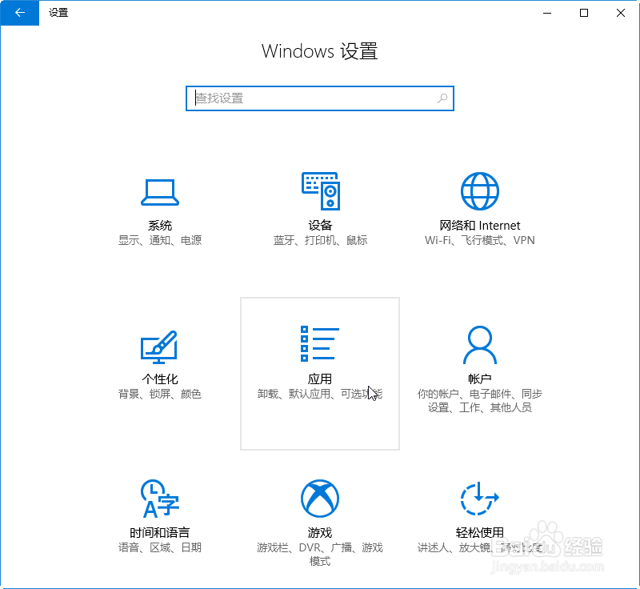Open the 应用 list icon

(319, 343)
